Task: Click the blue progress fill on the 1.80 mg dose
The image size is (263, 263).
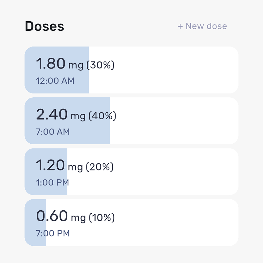Action: [x=56, y=70]
